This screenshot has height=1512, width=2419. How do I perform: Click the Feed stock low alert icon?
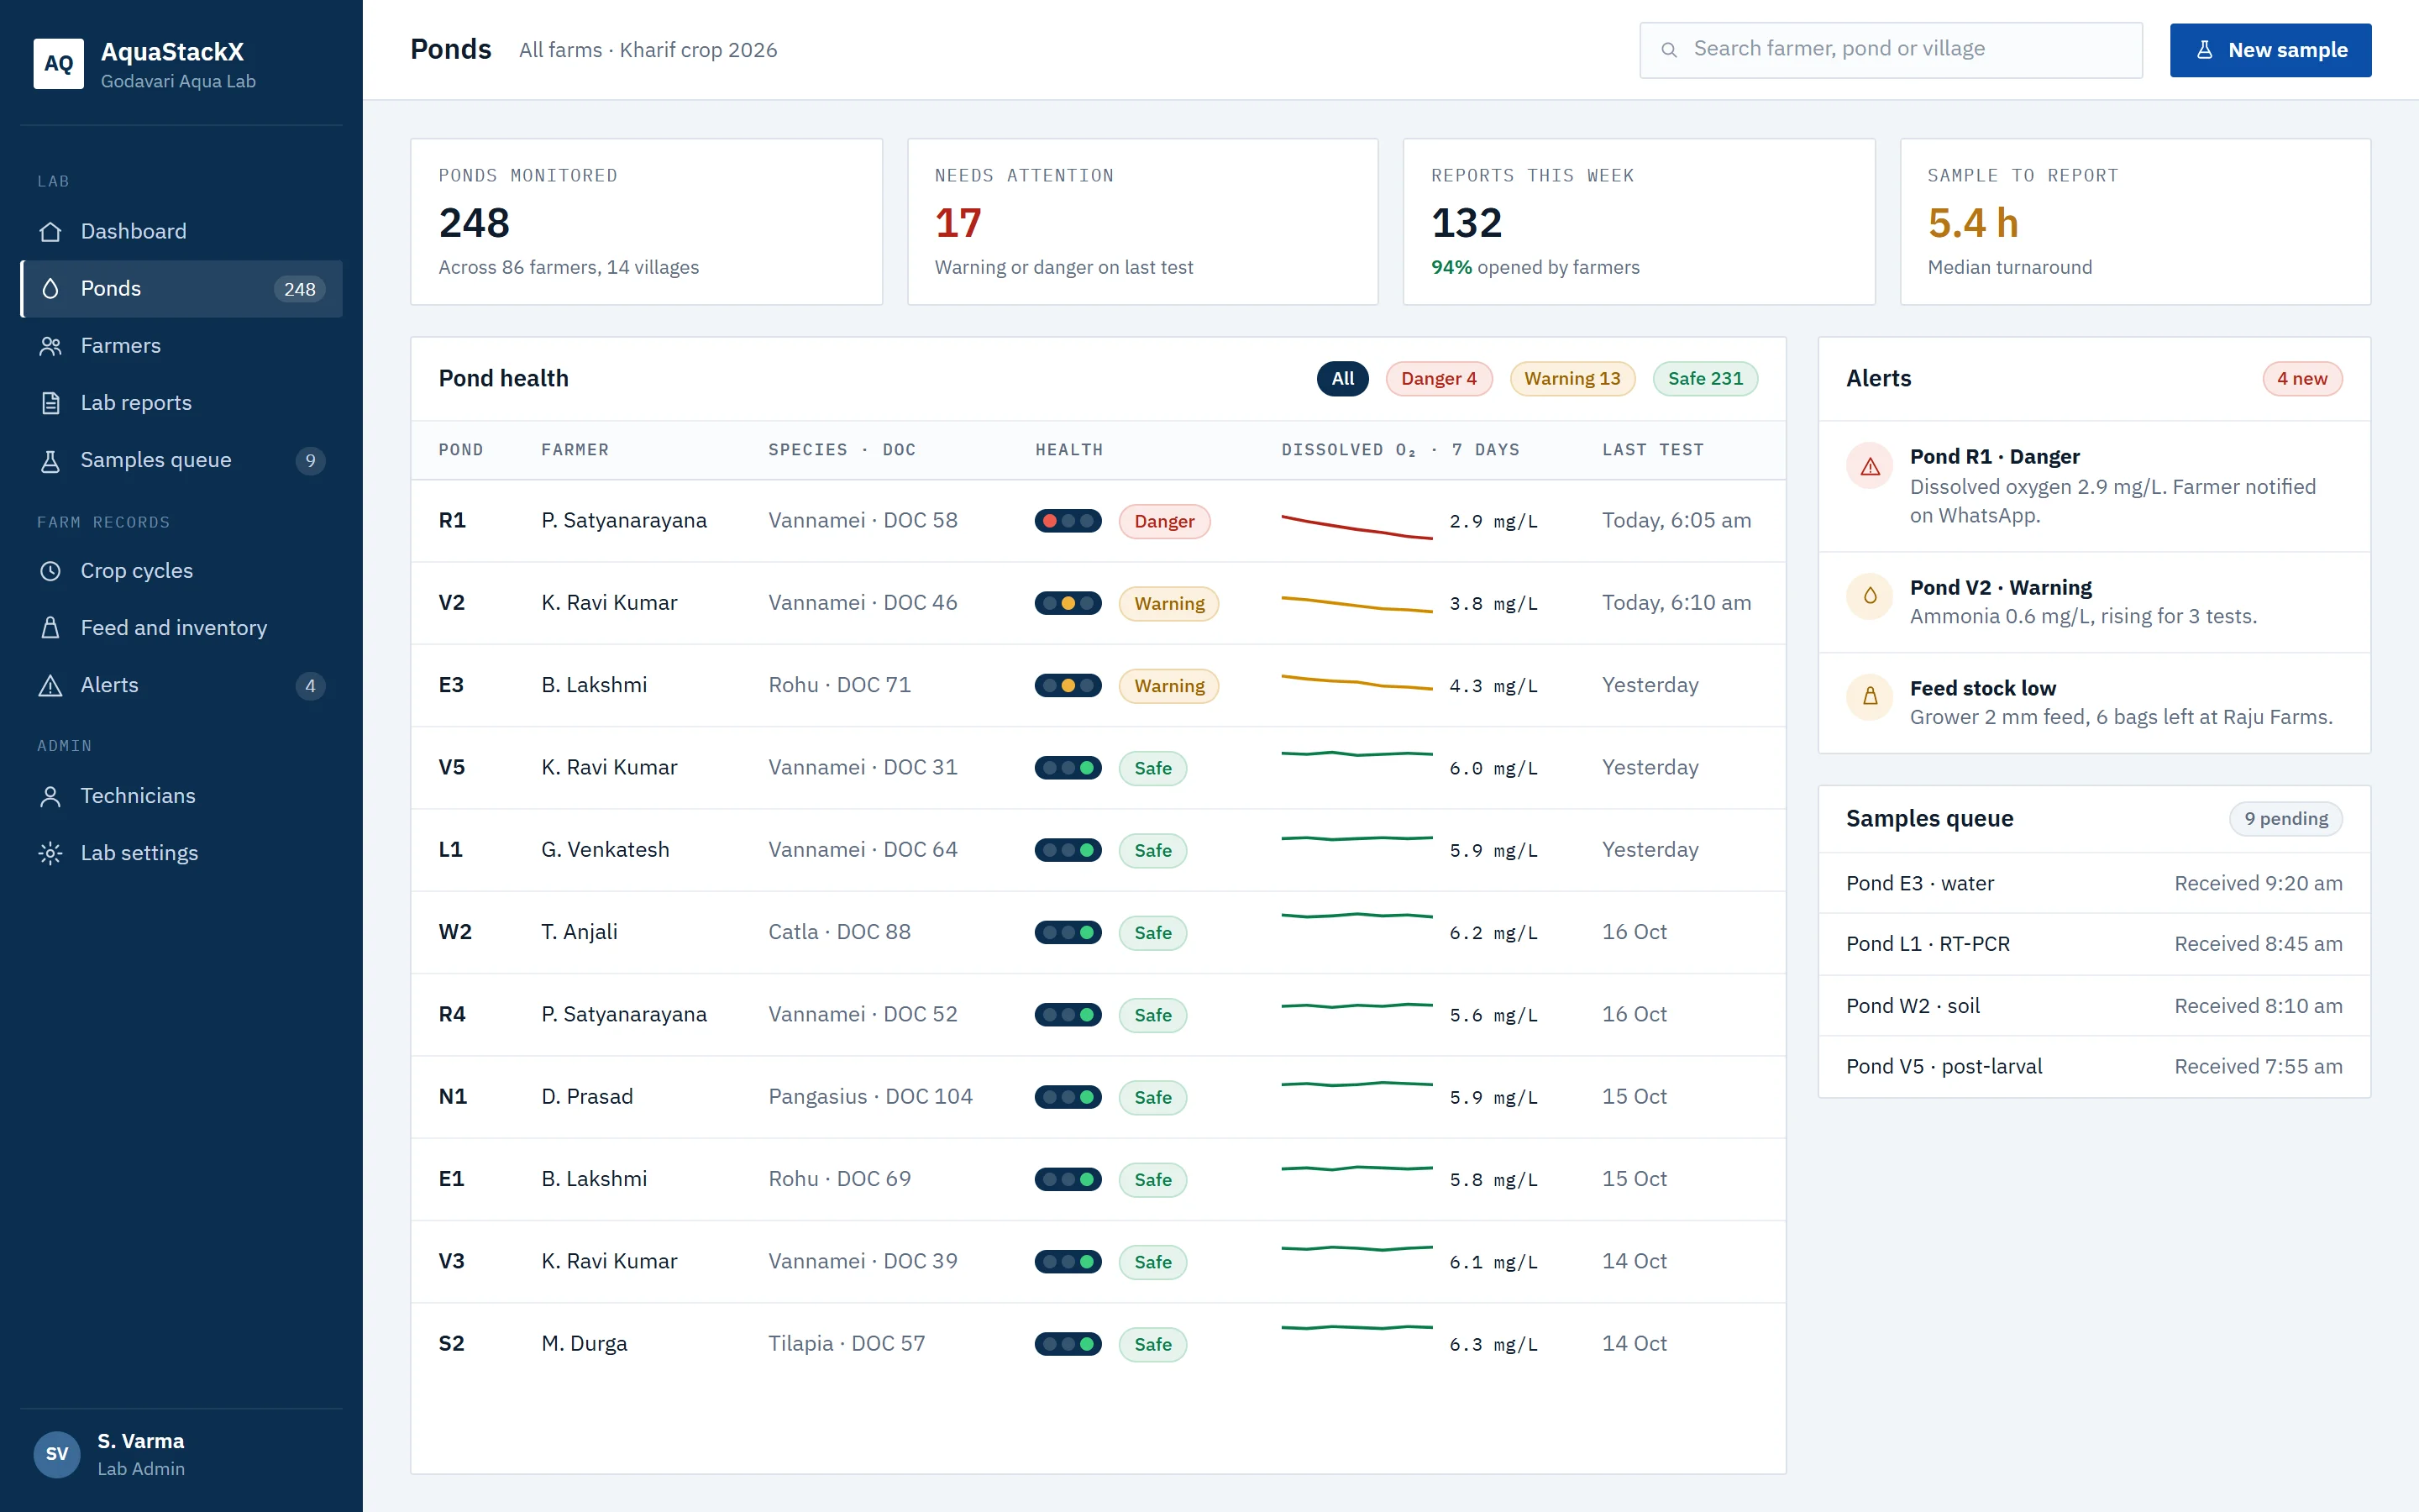(1871, 697)
